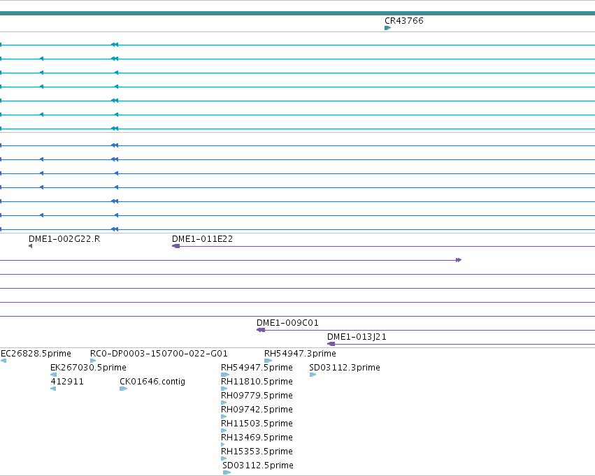Select the RH54947.3prime label
The image size is (595, 476).
point(300,354)
